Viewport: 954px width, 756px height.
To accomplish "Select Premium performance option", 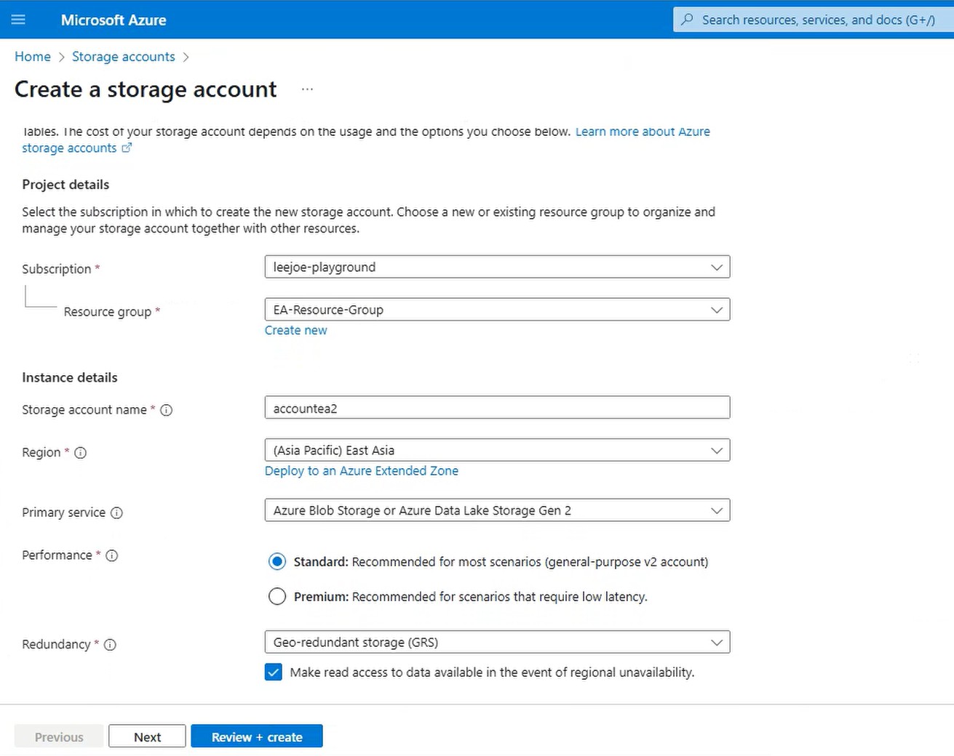I will point(277,597).
